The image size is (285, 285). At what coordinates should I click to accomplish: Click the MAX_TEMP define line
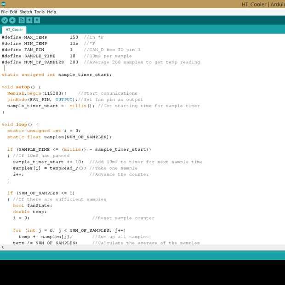[x=52, y=37]
